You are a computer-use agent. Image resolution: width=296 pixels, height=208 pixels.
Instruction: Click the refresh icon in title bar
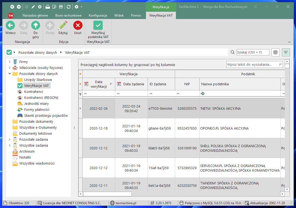point(68,7)
